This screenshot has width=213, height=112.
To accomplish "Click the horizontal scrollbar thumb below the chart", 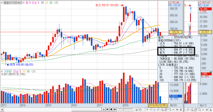I will (x=87, y=109).
